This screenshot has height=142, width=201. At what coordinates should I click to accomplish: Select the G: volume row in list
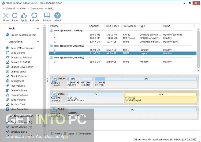(122, 62)
